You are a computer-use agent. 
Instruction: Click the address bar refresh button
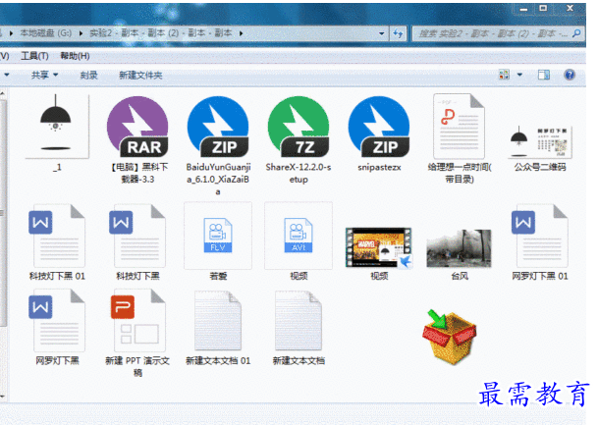point(398,33)
